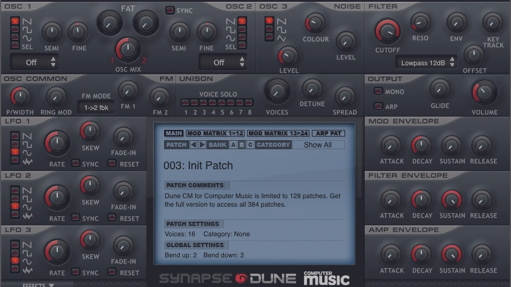
Task: Go to previous patch arrow
Action: click(x=194, y=145)
